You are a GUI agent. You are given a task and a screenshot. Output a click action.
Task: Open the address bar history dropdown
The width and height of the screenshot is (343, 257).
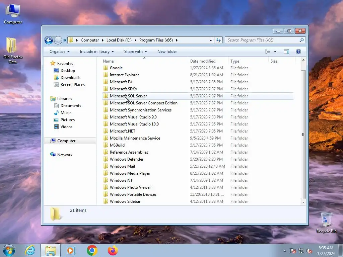(x=211, y=40)
